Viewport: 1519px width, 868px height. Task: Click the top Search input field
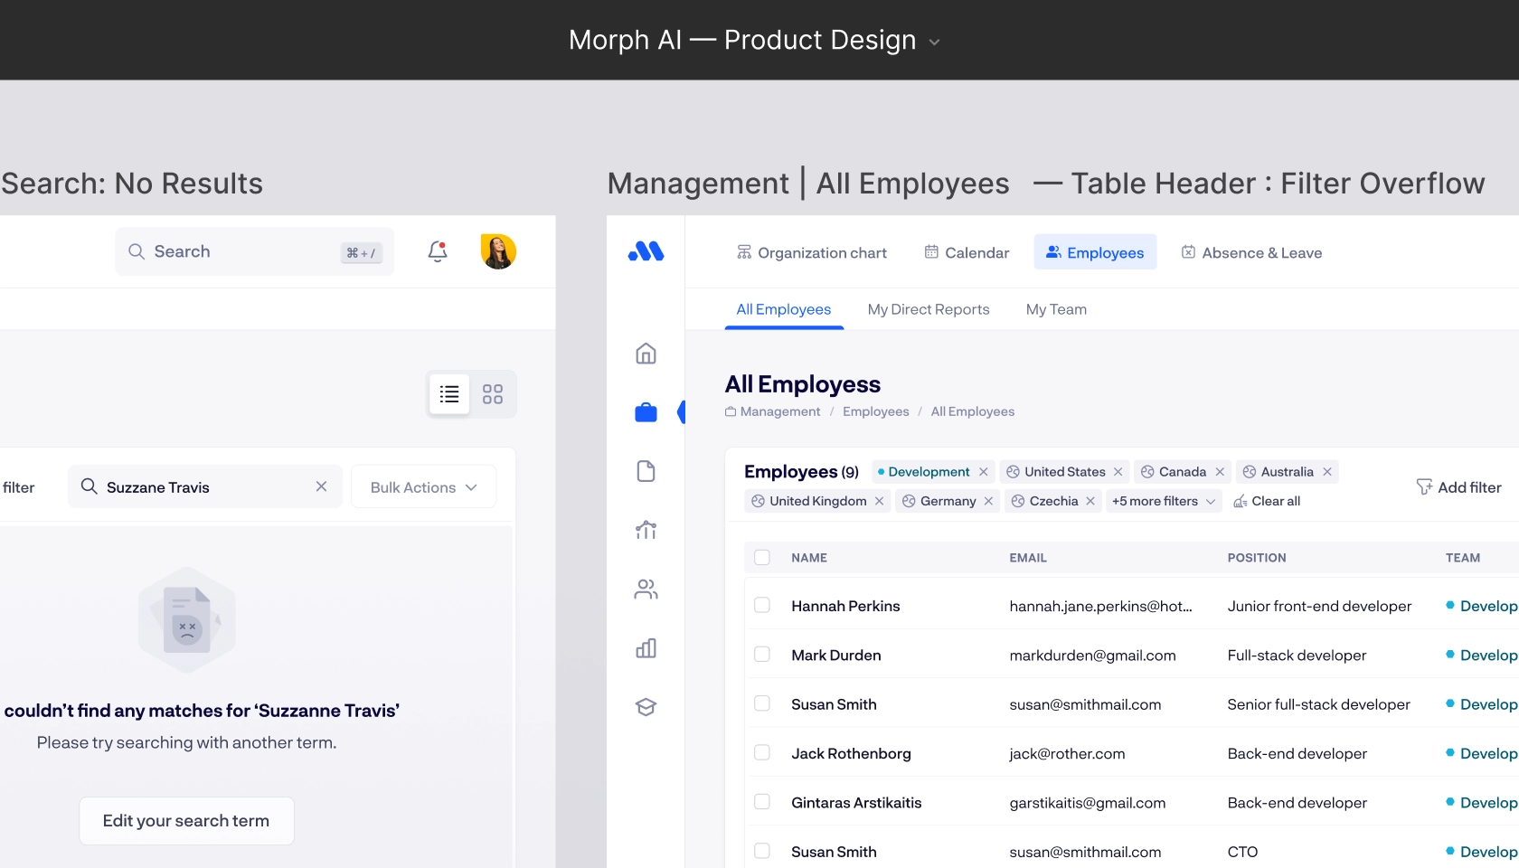[x=254, y=251]
